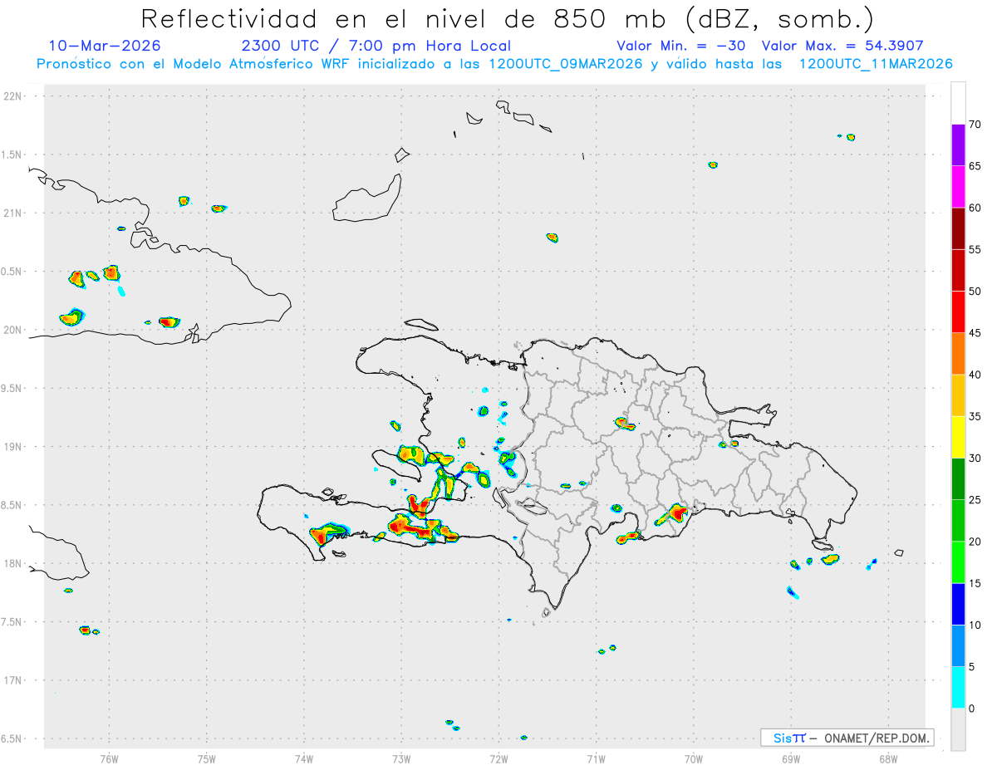
Task: Click the 'Valor Min. = -30' text
Action: [x=680, y=46]
